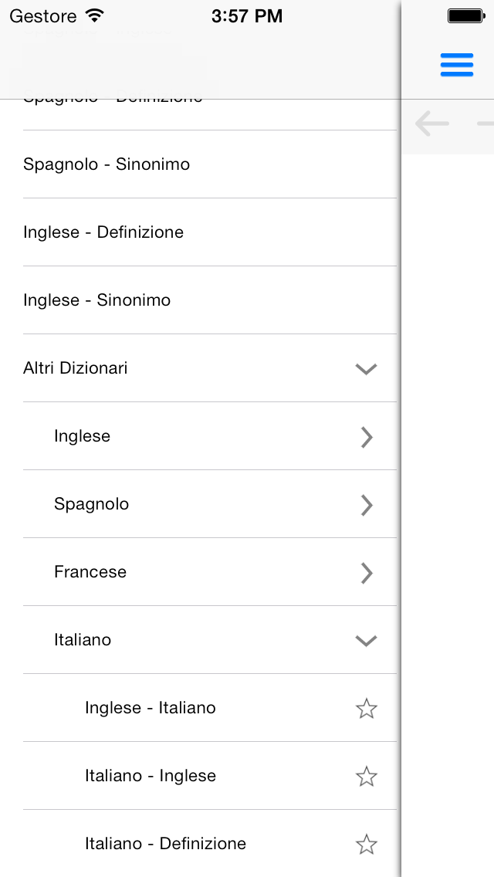Choose Inglese - Sinonimo entry
The height and width of the screenshot is (877, 494).
pyautogui.click(x=210, y=300)
